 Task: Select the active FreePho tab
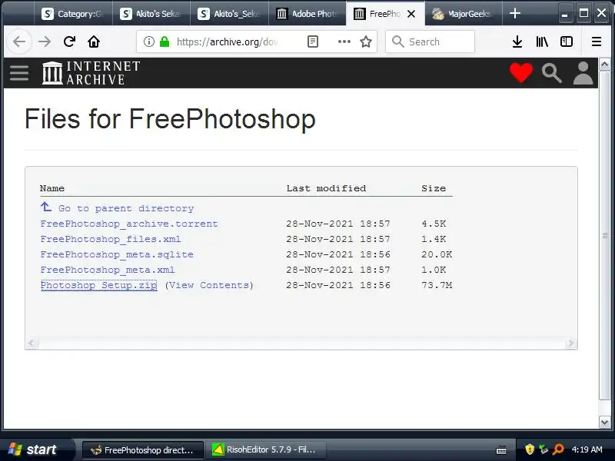[385, 14]
